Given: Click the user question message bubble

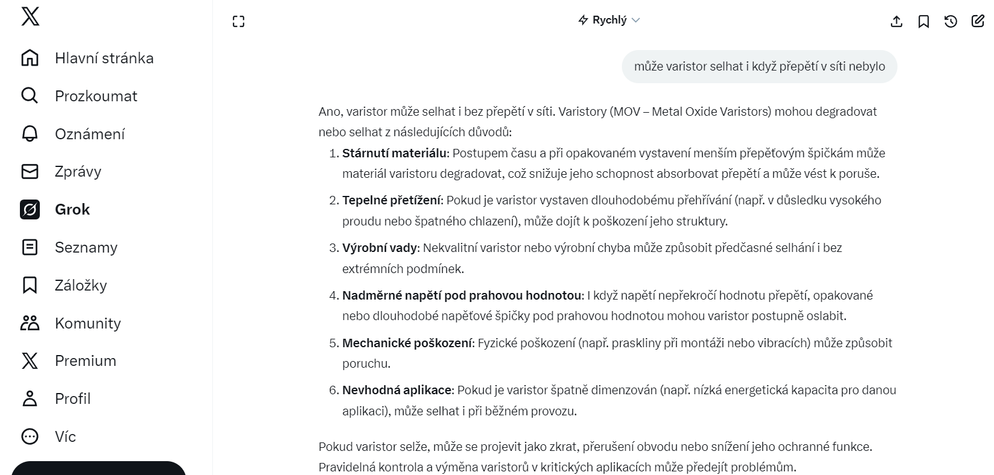Looking at the screenshot, I should (x=759, y=67).
